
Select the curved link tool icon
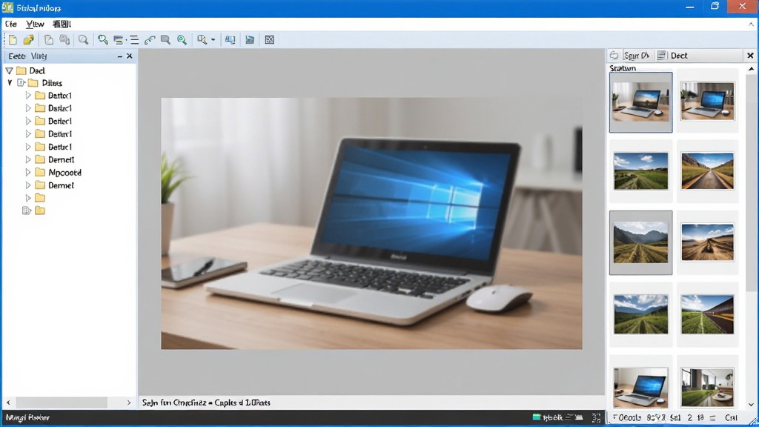point(150,40)
